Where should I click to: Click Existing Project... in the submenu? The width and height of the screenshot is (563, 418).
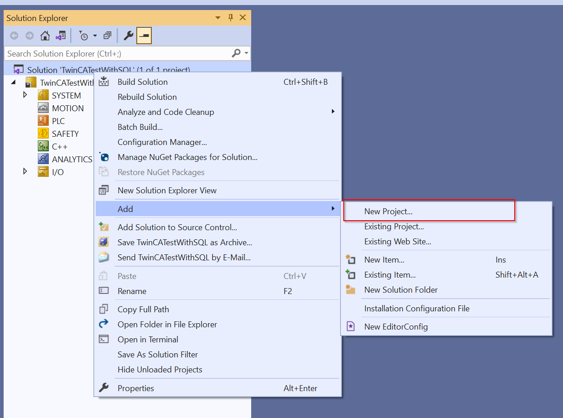point(446,227)
